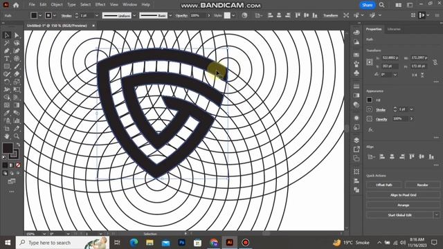
Task: Toggle constrain width and height proportions
Action: click(x=435, y=62)
